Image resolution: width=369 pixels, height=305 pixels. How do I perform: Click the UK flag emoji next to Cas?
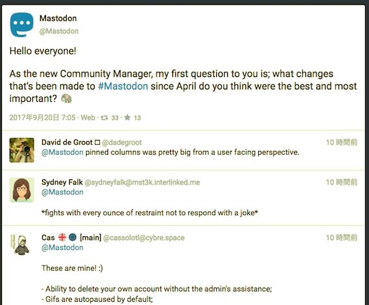click(x=62, y=237)
